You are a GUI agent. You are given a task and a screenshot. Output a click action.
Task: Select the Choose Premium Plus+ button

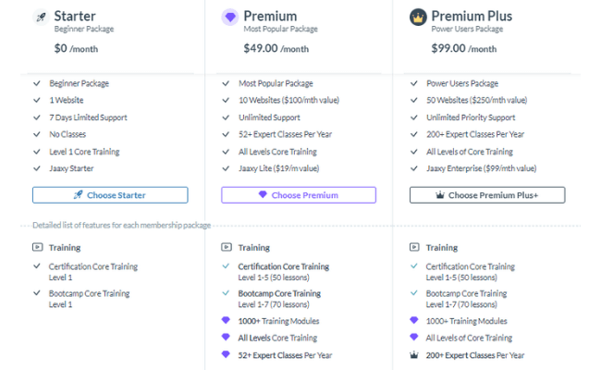(487, 195)
